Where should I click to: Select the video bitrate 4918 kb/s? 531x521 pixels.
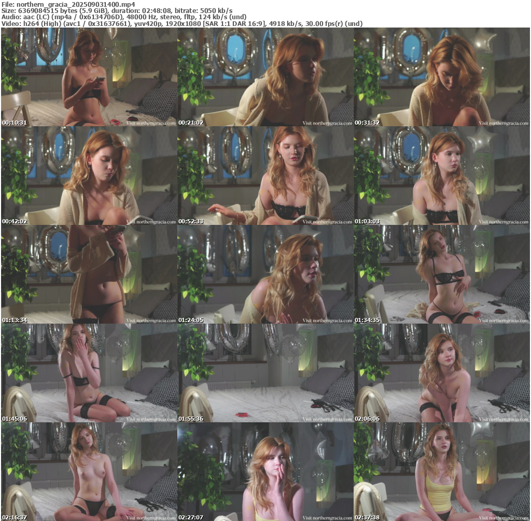pos(285,24)
